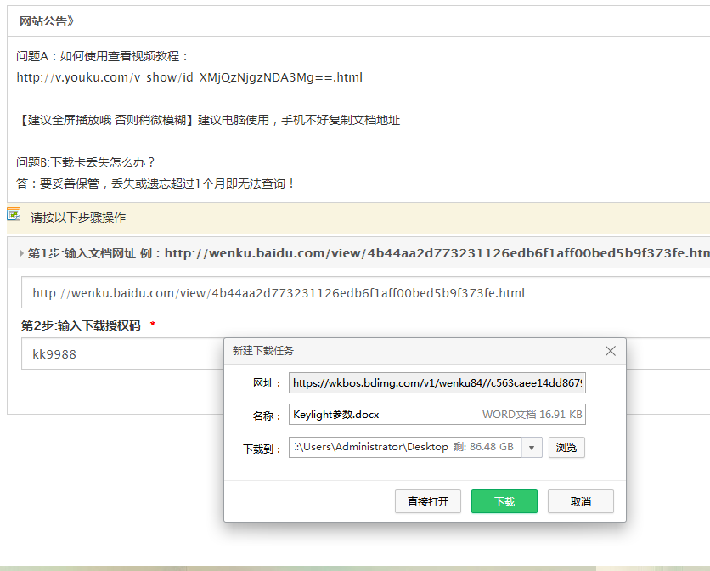Click the 建议全屏播放哦 notice line
This screenshot has height=571, width=710.
click(208, 120)
